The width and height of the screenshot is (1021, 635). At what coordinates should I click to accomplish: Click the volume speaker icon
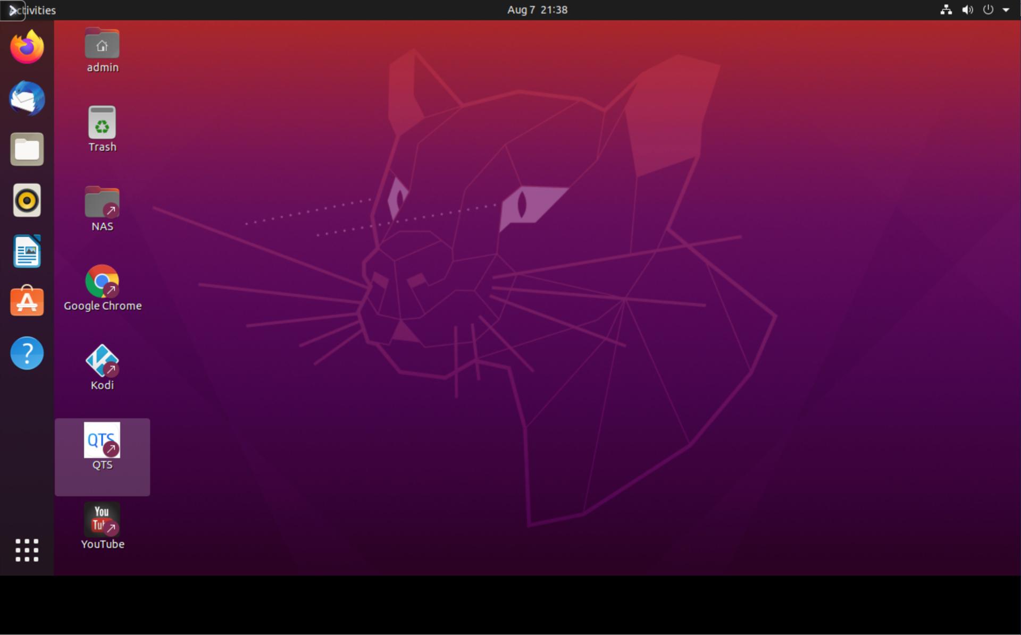pyautogui.click(x=967, y=10)
